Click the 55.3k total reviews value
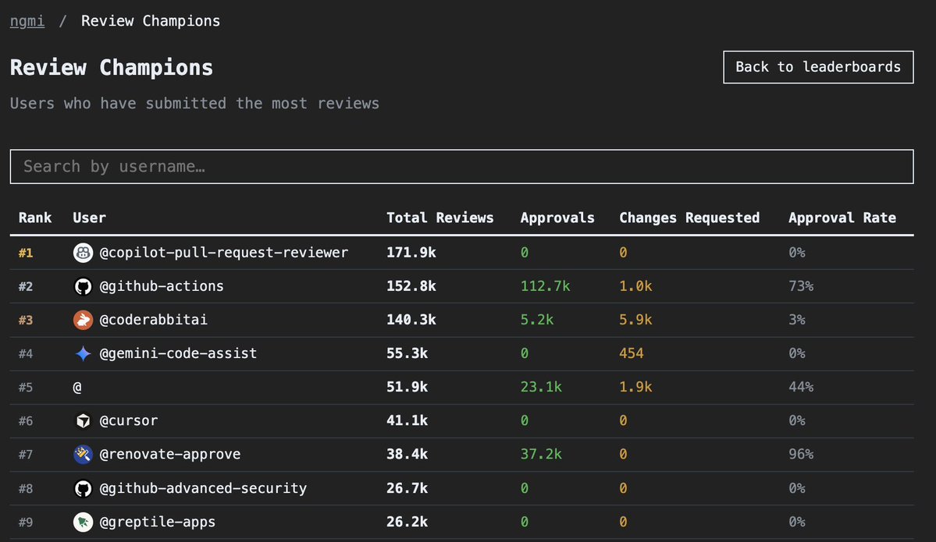 (x=407, y=353)
